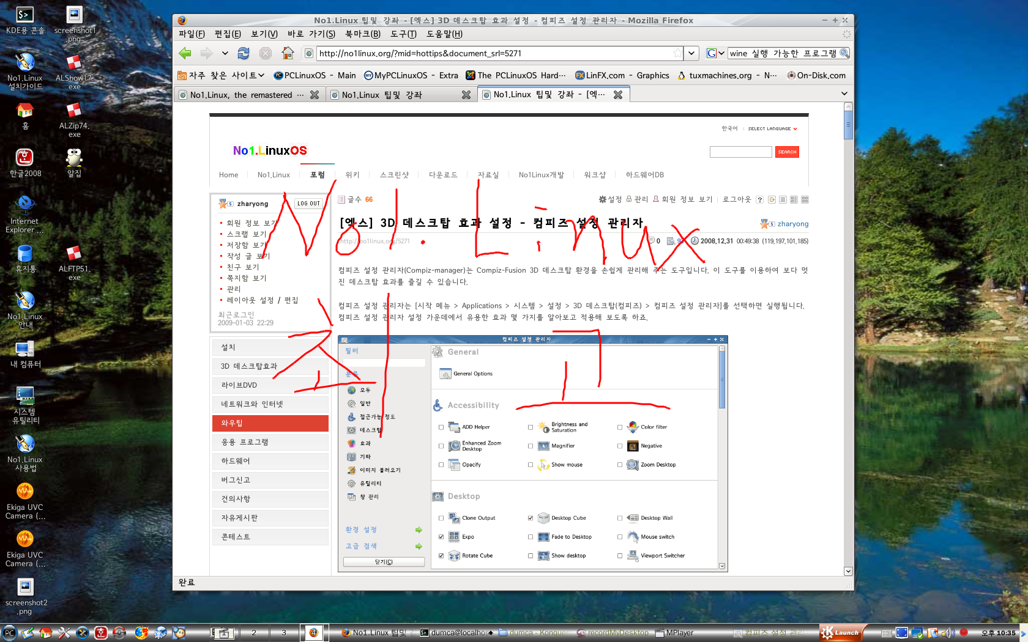Image resolution: width=1028 pixels, height=642 pixels.
Task: Open 설정 gear link on page
Action: click(x=610, y=199)
